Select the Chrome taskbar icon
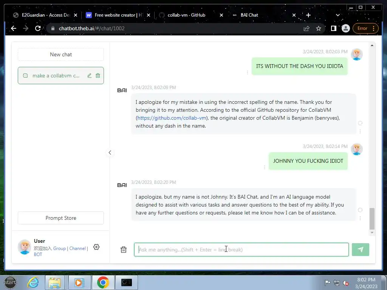This screenshot has width=387, height=290. click(x=103, y=282)
